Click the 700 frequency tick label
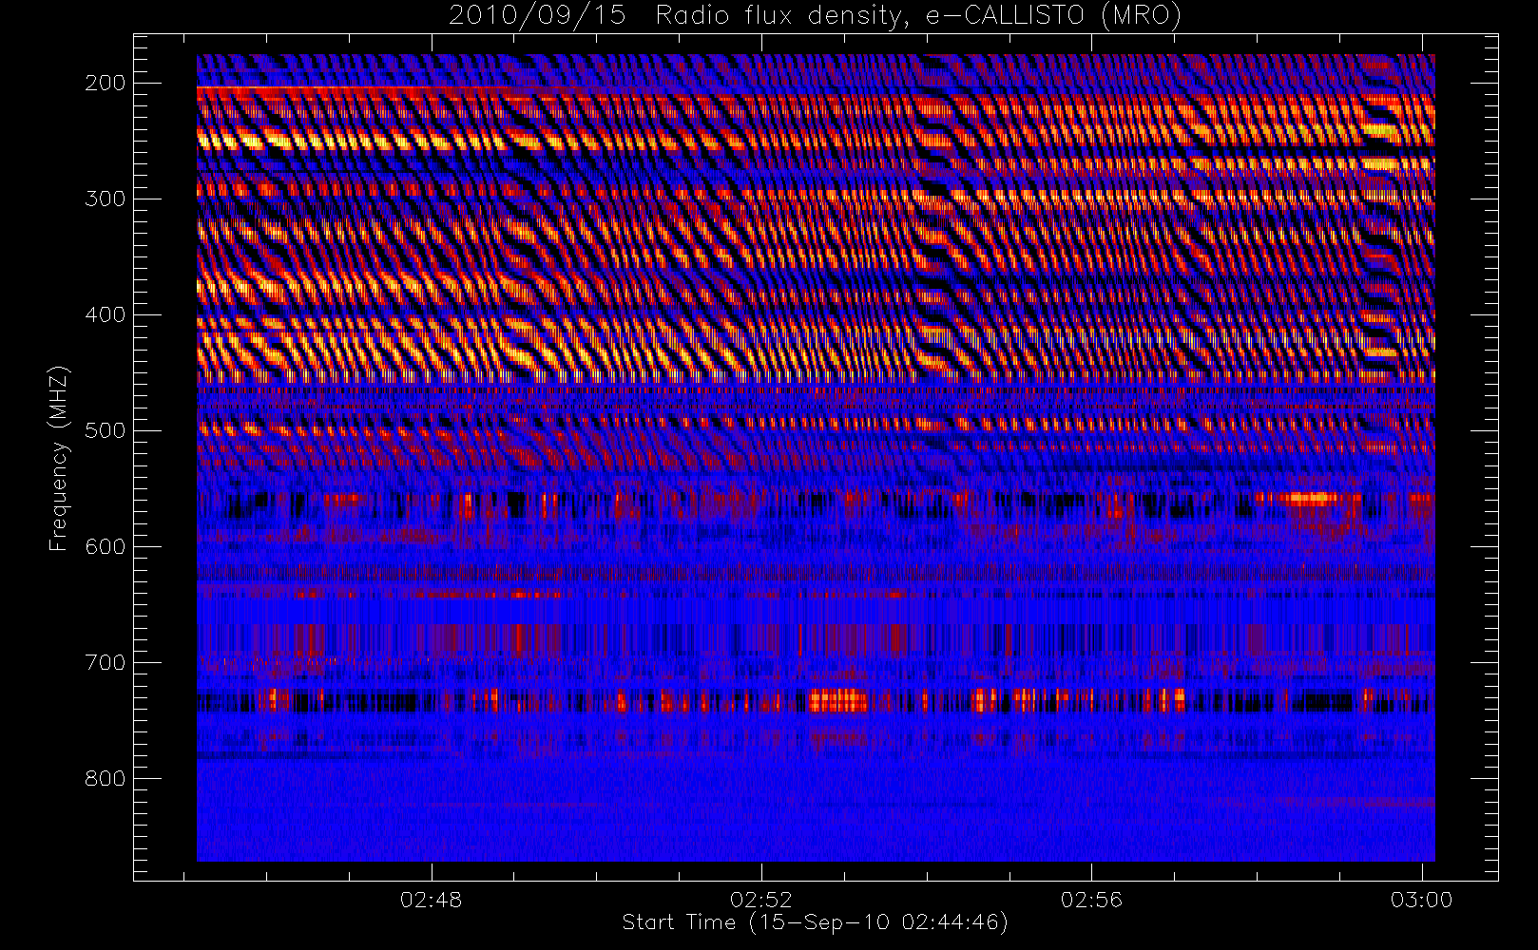Image resolution: width=1538 pixels, height=950 pixels. (x=106, y=662)
